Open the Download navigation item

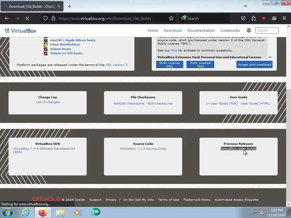[172, 30]
